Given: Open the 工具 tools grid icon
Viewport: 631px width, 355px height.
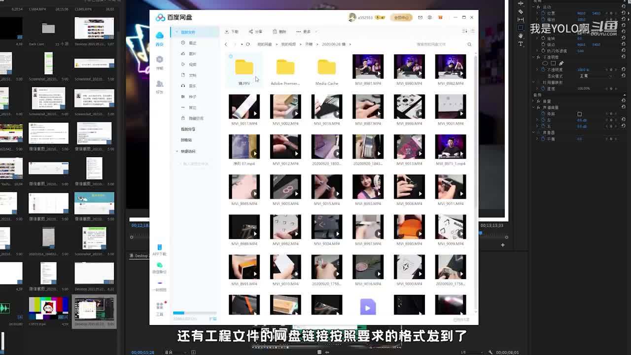Looking at the screenshot, I should tap(160, 306).
